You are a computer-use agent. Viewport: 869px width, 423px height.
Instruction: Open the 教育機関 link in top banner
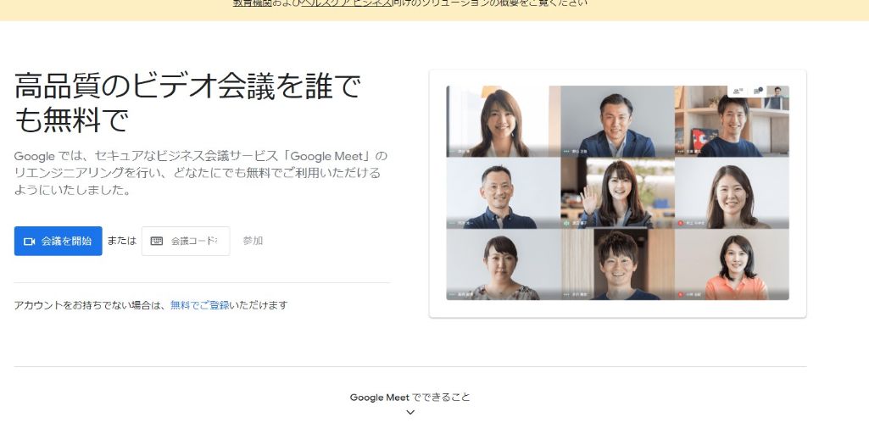(x=252, y=3)
